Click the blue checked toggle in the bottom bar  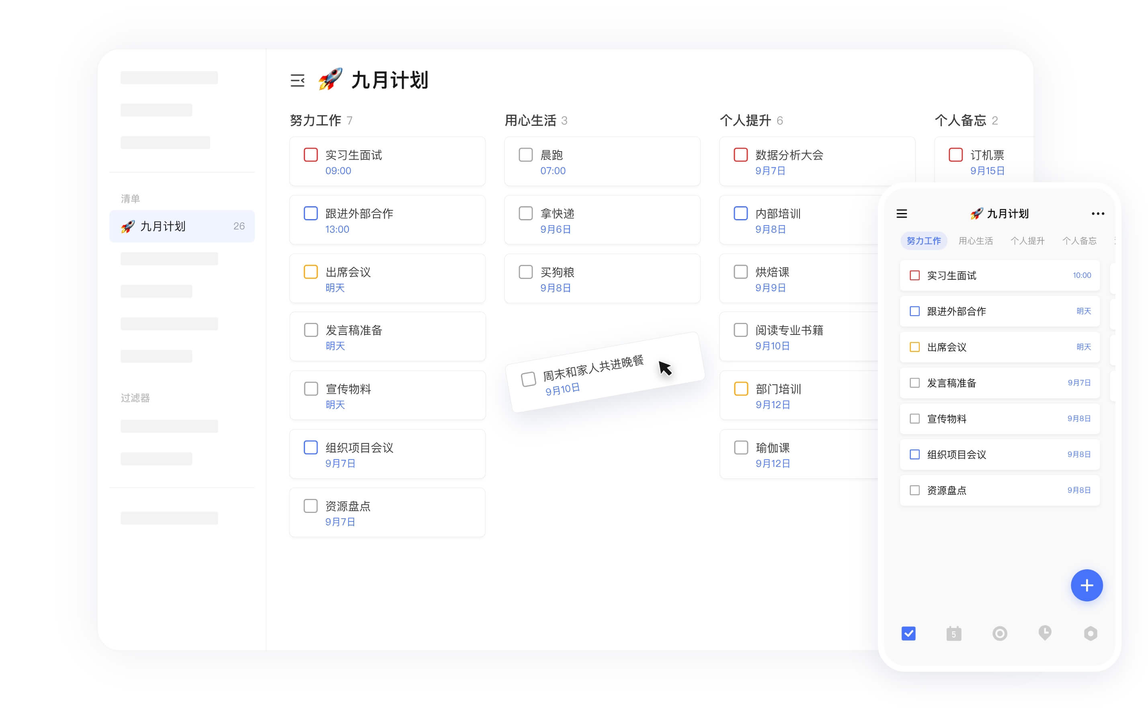click(909, 633)
